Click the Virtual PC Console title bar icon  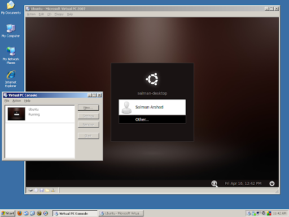(6, 95)
